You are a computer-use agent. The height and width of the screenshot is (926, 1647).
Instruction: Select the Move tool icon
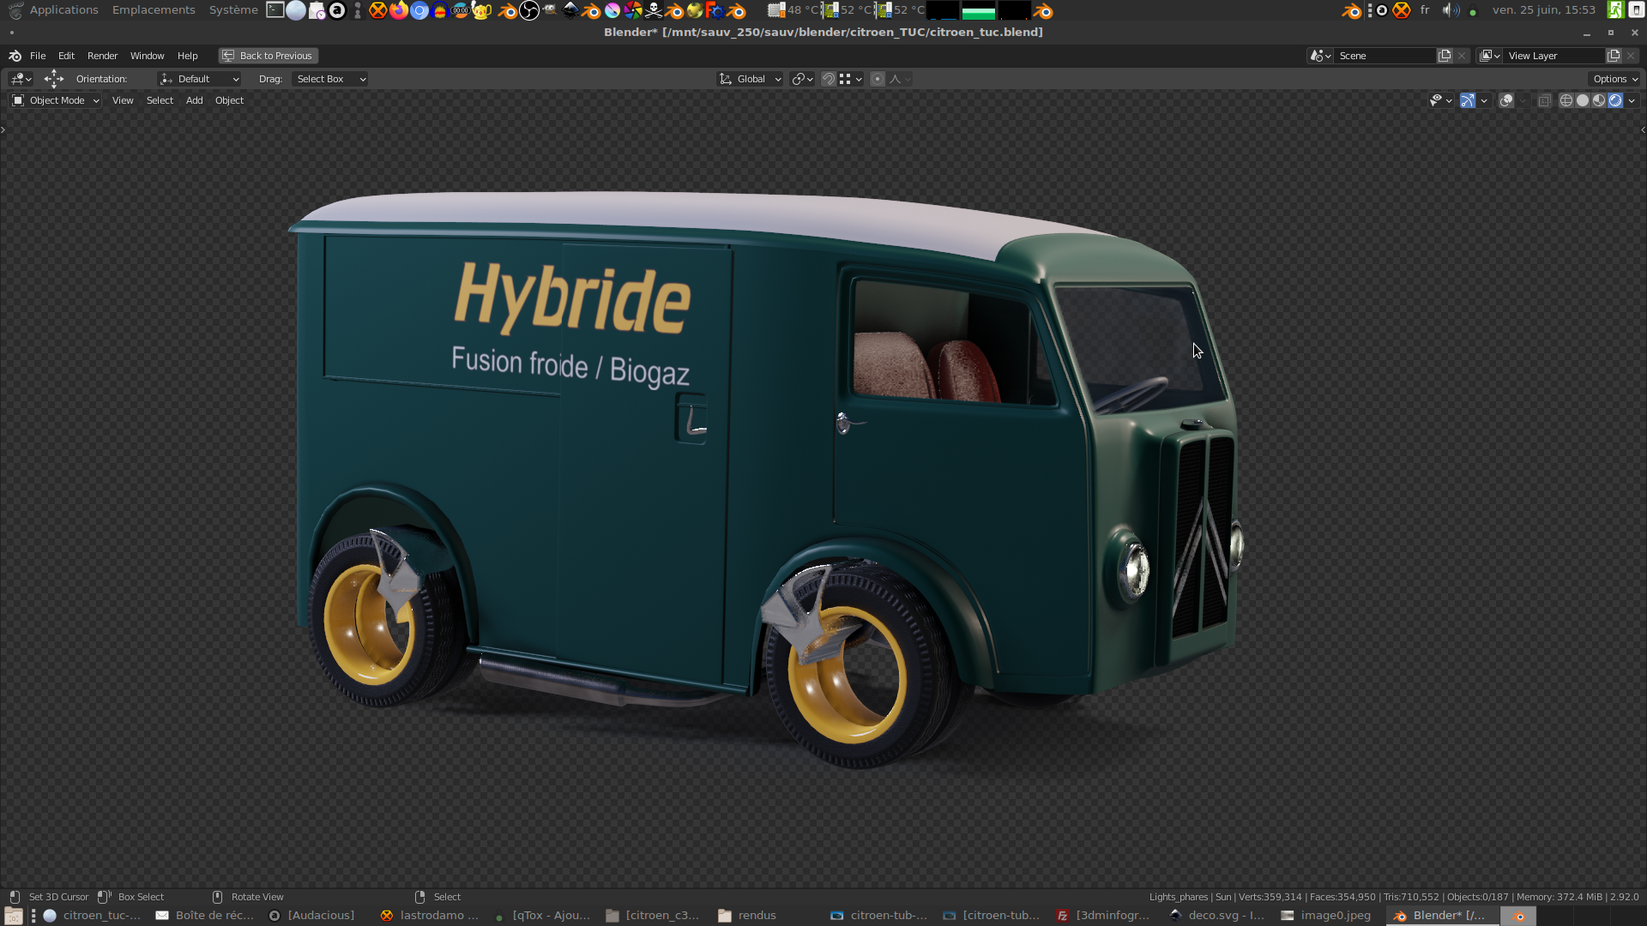[54, 79]
